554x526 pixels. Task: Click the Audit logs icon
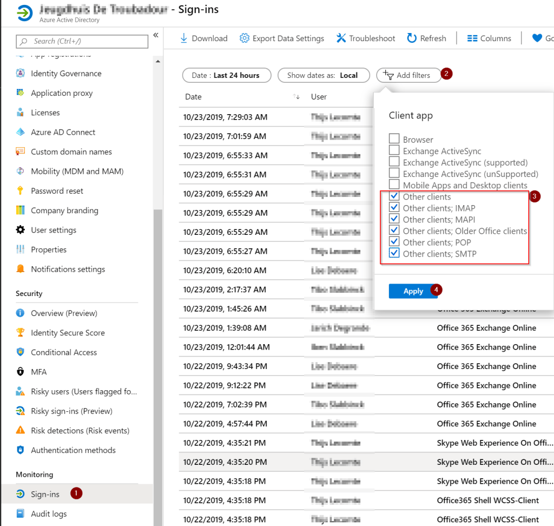coord(21,513)
